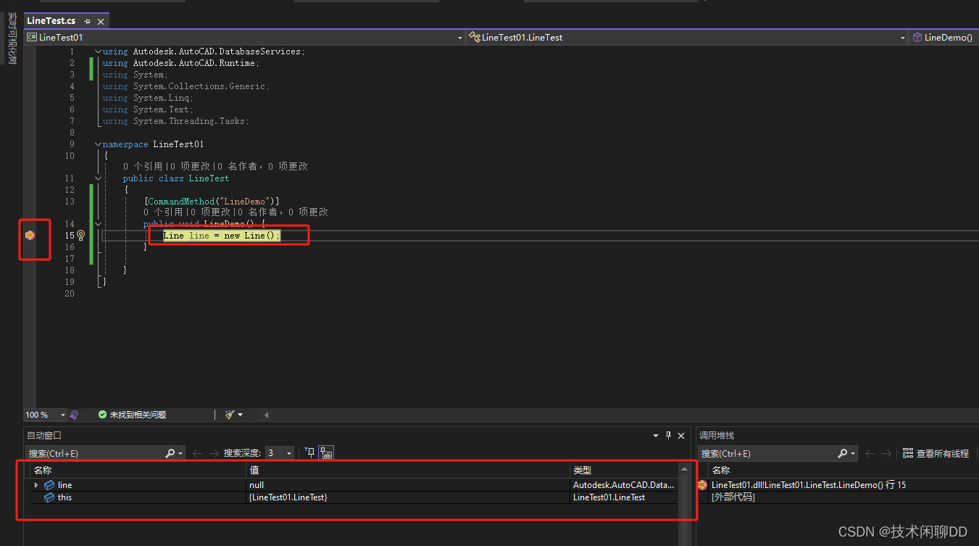Collapse the LineDemo method block
Image resolution: width=979 pixels, height=546 pixels.
click(98, 224)
